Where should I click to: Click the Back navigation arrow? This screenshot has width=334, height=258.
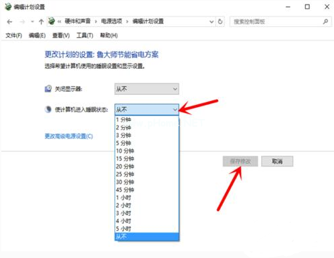9,22
